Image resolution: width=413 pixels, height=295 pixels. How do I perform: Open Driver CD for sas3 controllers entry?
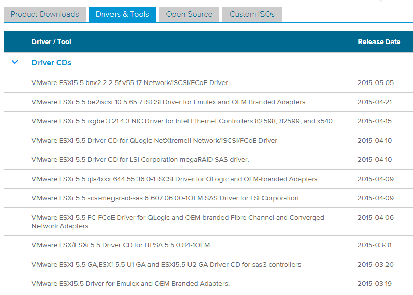pyautogui.click(x=166, y=264)
